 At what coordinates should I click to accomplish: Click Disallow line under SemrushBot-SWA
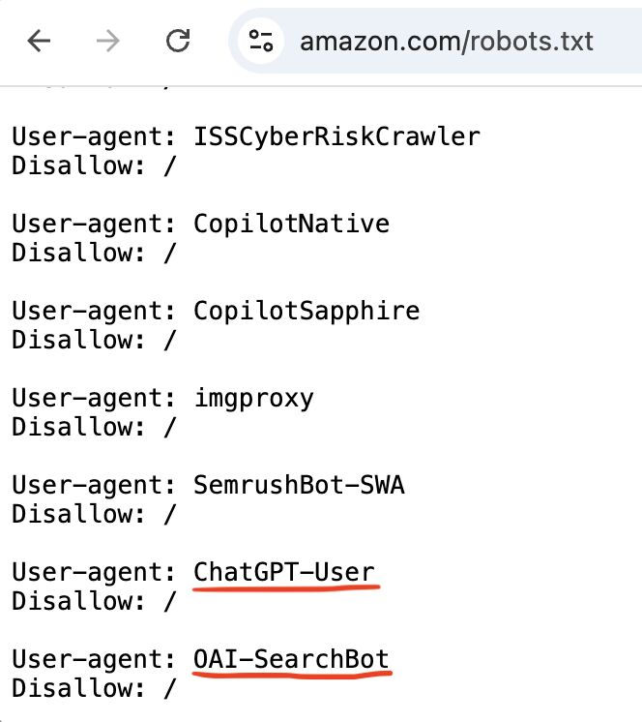[93, 514]
